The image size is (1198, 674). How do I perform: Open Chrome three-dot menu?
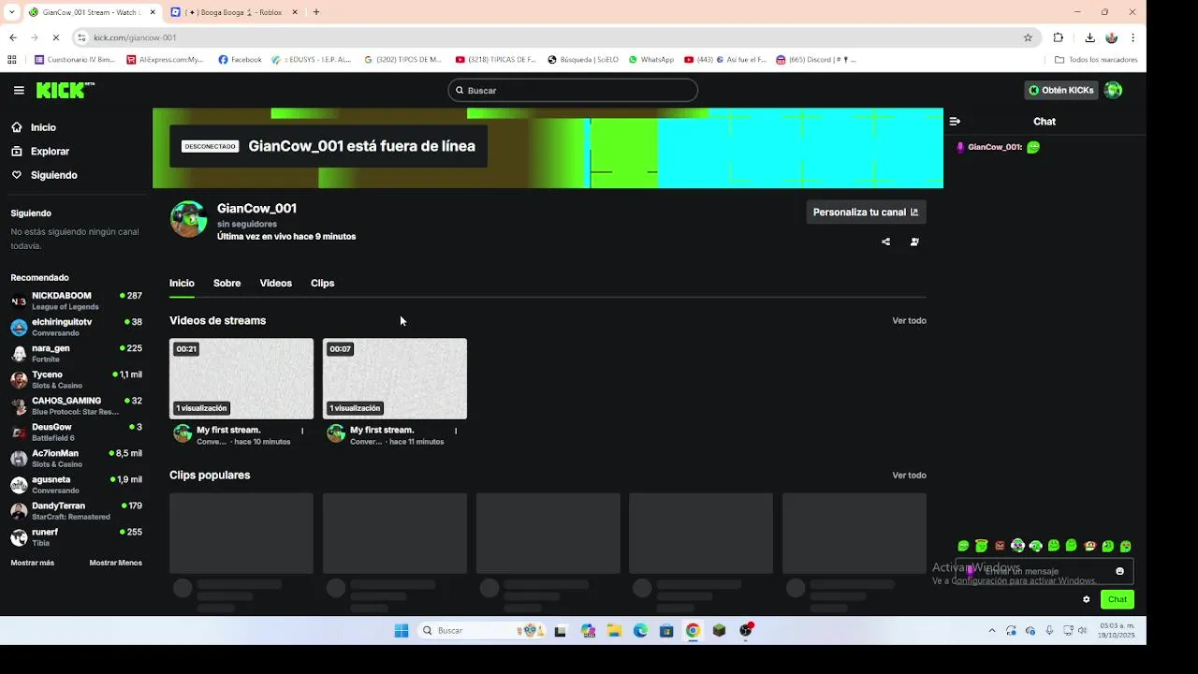coord(1133,37)
